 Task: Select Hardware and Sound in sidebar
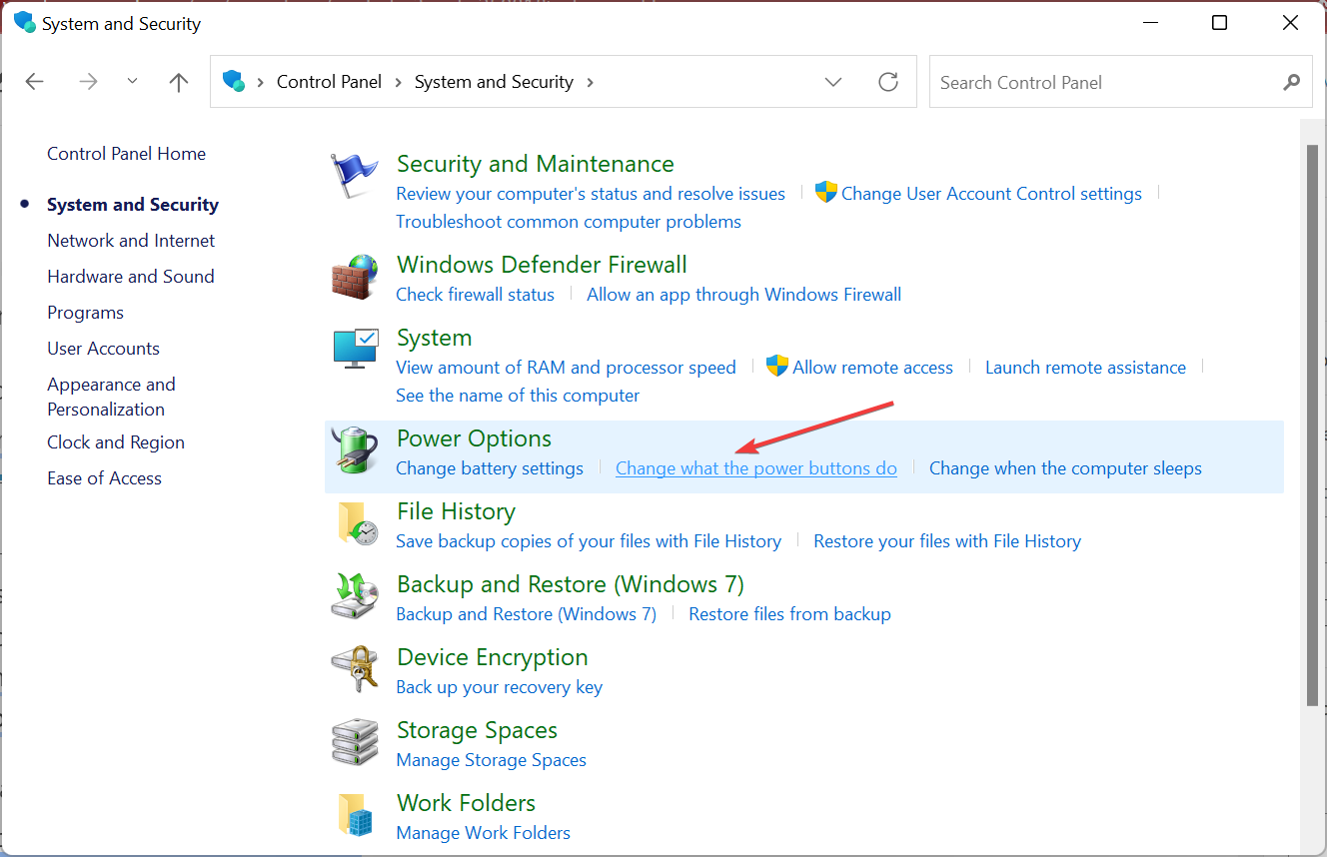pos(131,277)
